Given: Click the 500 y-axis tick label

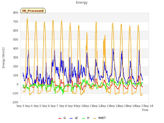Looking at the screenshot, I should [16, 40].
